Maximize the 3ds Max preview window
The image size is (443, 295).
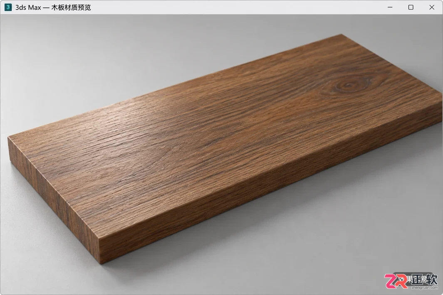pos(411,7)
